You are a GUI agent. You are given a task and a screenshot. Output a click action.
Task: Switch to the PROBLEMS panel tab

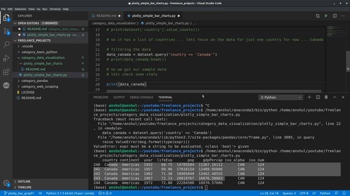click(x=101, y=97)
